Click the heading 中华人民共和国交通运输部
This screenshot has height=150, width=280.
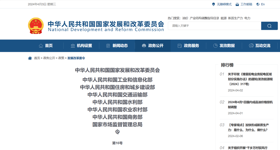[117, 95]
